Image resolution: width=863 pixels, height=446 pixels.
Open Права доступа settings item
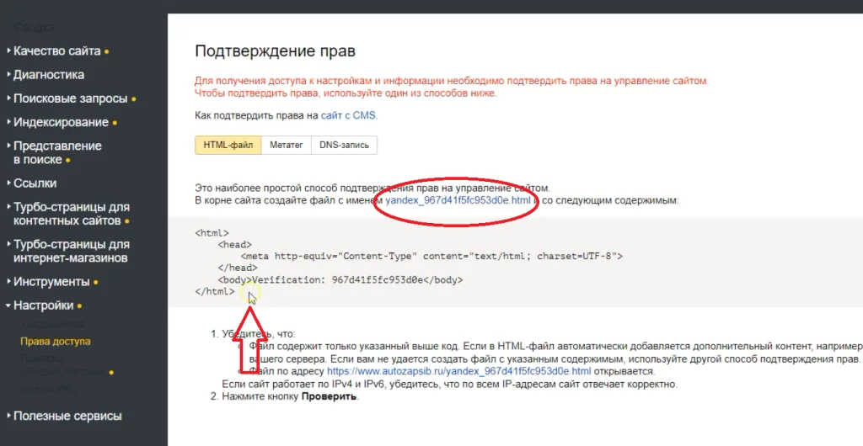56,342
